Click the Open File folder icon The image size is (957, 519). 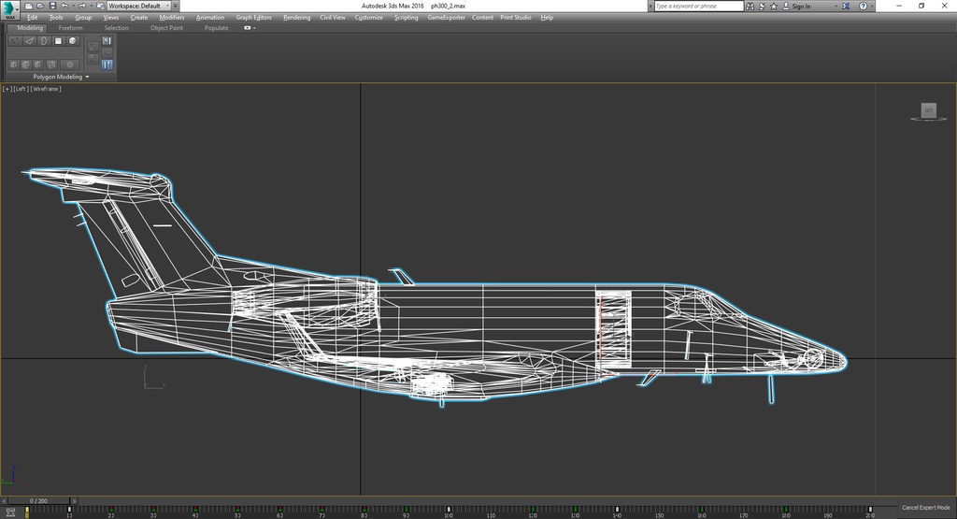41,6
